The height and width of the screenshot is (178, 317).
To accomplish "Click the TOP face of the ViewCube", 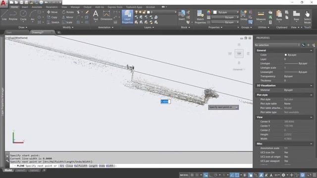I will [x=239, y=53].
